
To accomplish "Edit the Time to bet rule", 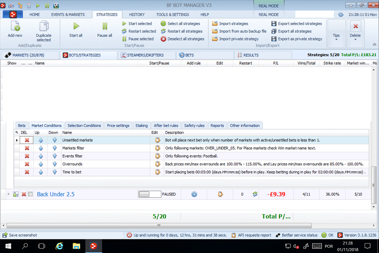I will point(158,172).
